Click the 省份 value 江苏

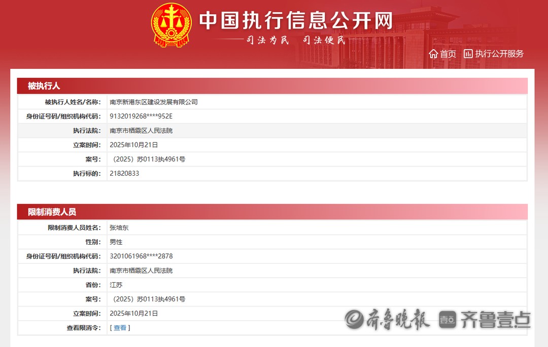click(x=116, y=285)
